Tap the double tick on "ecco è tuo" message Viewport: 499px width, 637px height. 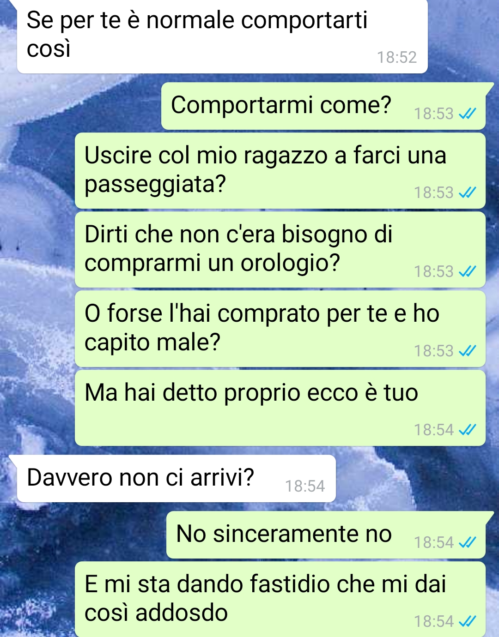[467, 430]
